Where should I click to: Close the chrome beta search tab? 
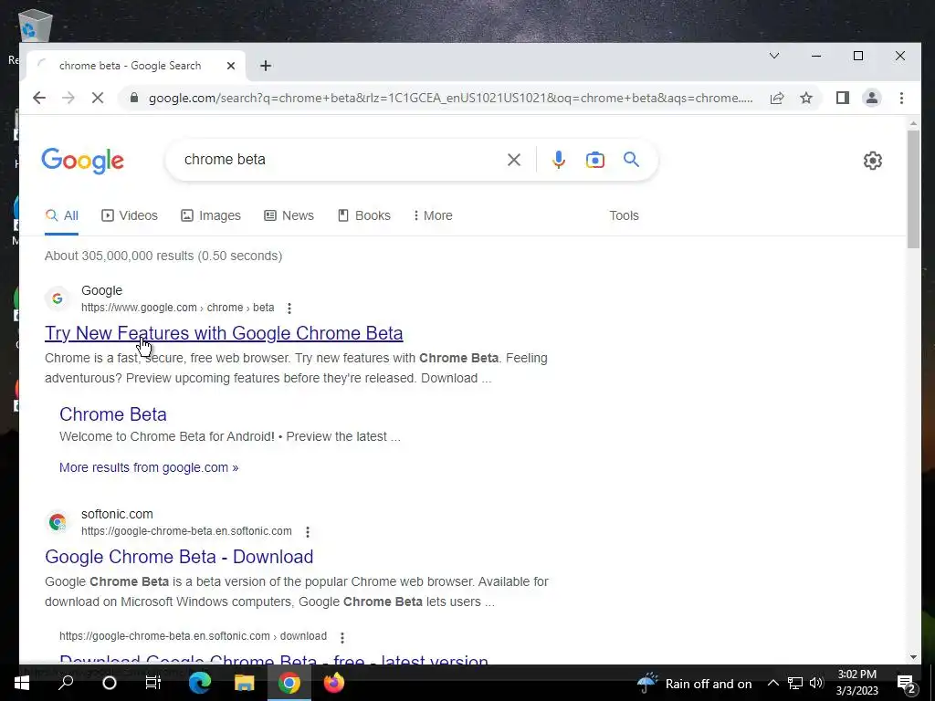coord(231,66)
